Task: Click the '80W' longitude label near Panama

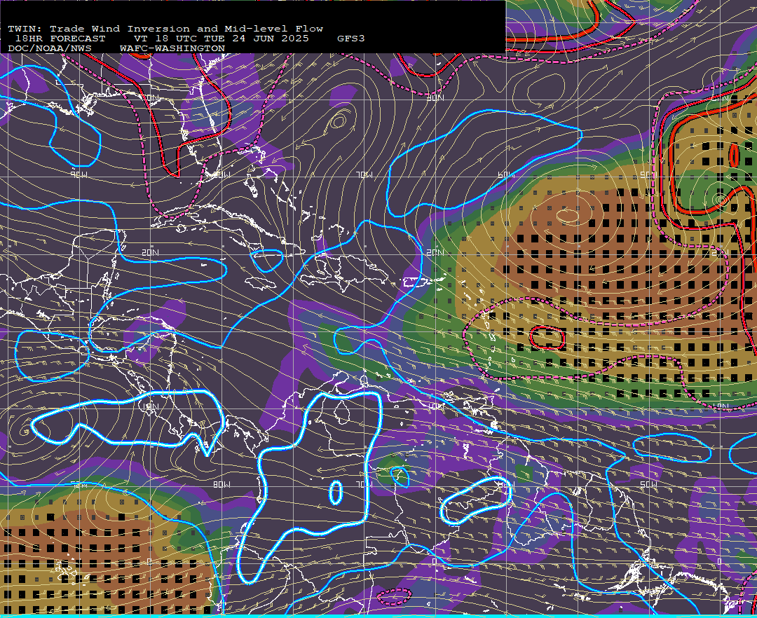Action: [221, 484]
